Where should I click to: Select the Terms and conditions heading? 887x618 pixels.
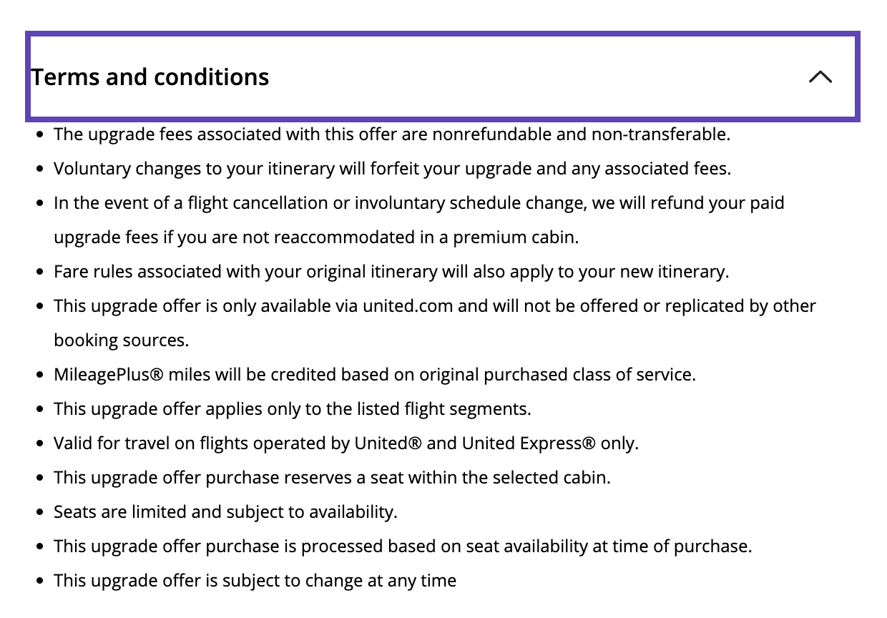click(x=150, y=77)
